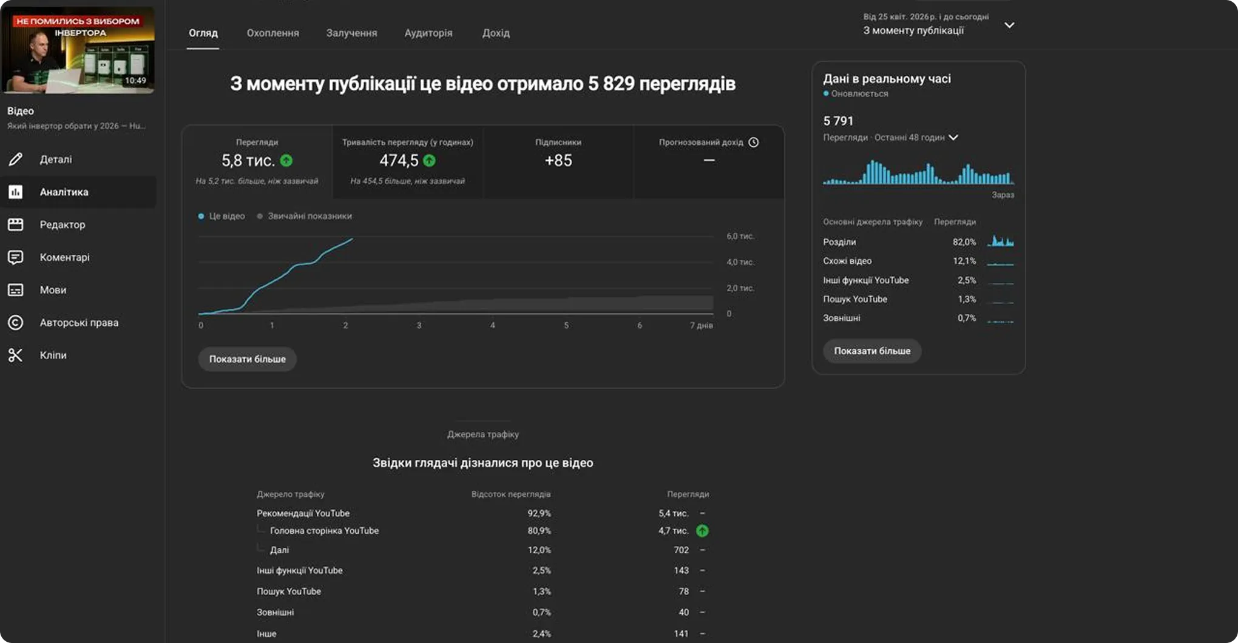Click the 5 791 realtime views count
This screenshot has width=1238, height=643.
tap(838, 121)
